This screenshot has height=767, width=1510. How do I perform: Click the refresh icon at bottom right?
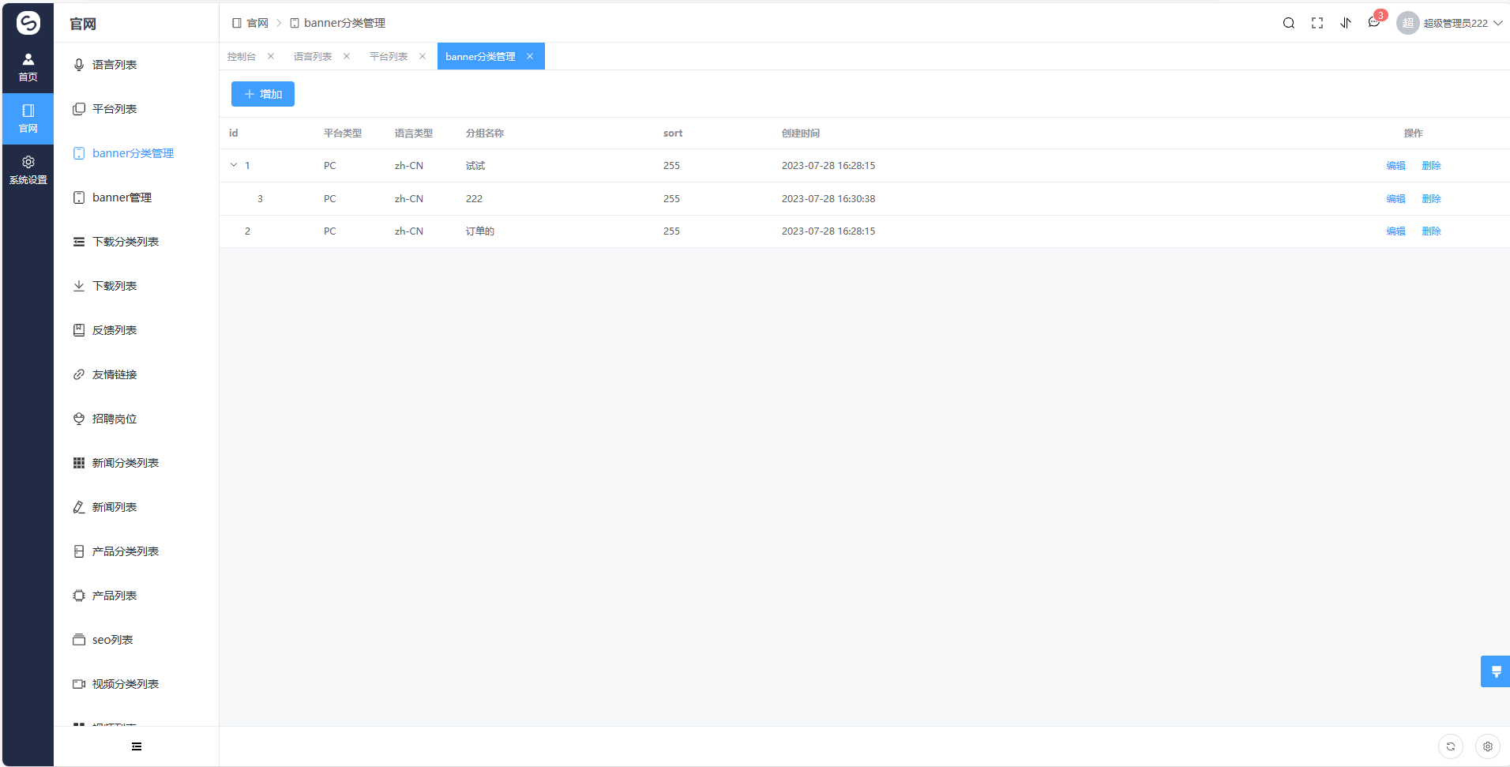pyautogui.click(x=1451, y=746)
